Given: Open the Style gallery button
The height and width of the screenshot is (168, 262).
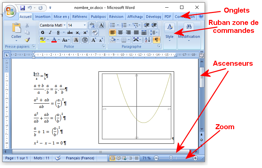Looking at the screenshot, I should (169, 33).
